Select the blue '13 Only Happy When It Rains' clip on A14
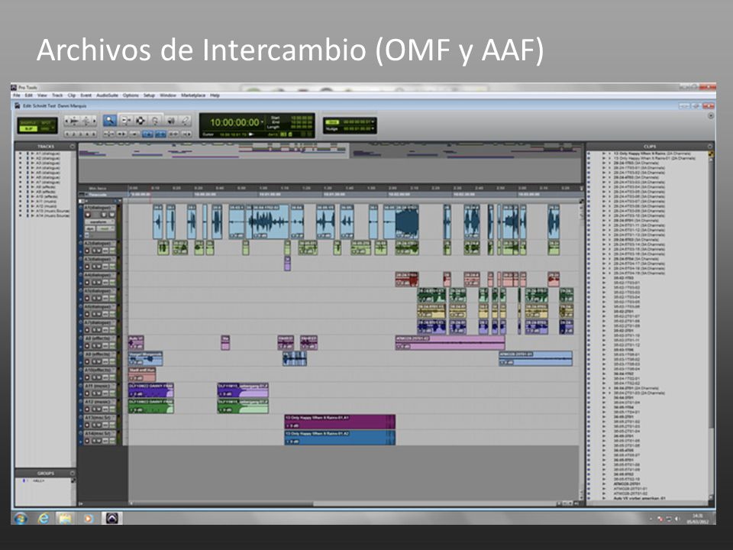This screenshot has width=733, height=550. point(340,437)
